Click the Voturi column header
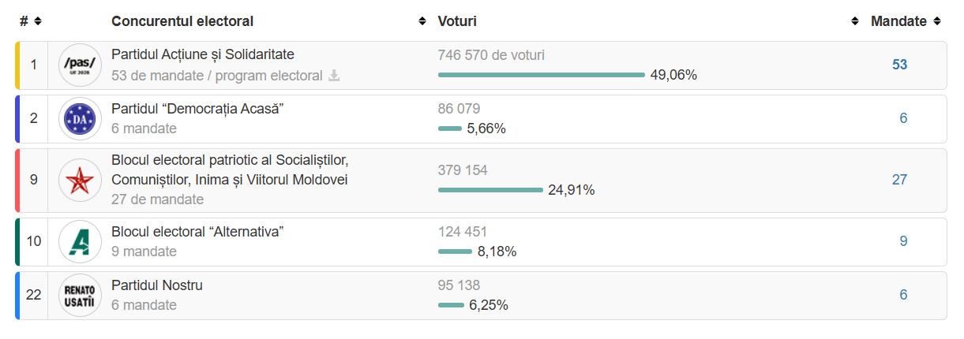964x339 pixels. tap(457, 21)
